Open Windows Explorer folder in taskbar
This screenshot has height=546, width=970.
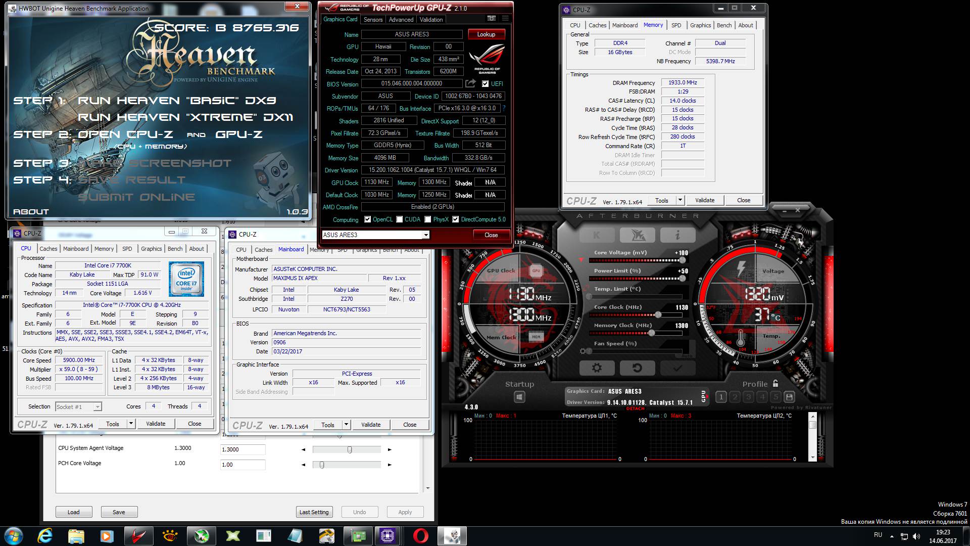[76, 535]
